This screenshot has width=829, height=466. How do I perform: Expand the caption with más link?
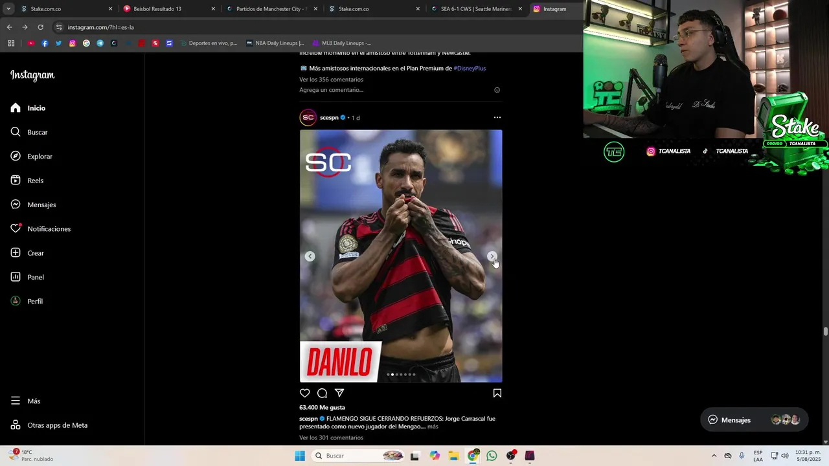[433, 427]
